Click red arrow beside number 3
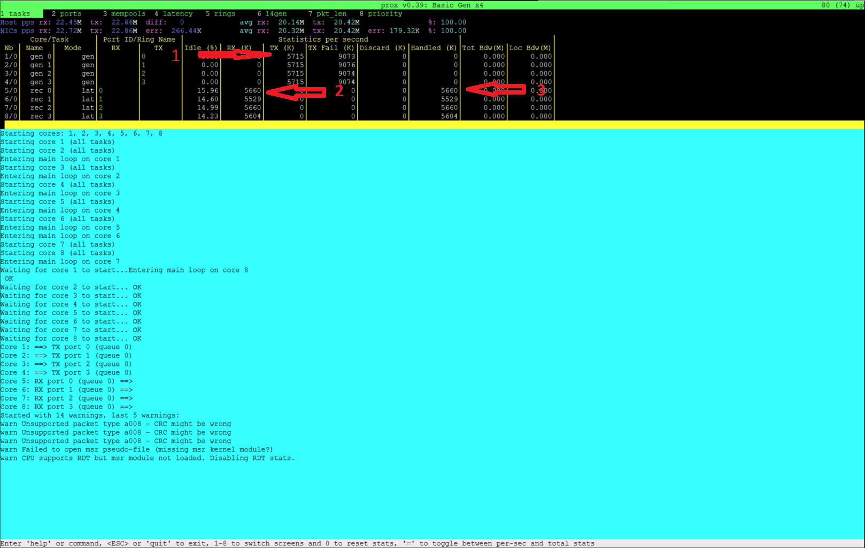 (496, 89)
